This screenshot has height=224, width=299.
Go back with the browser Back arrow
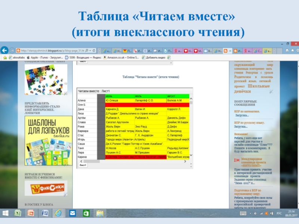point(4,50)
